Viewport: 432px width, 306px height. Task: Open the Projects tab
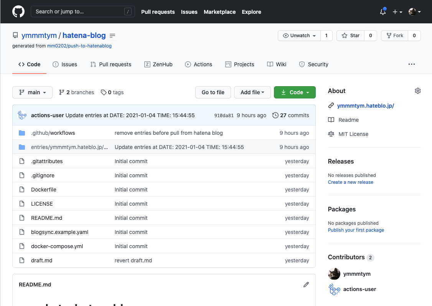click(x=240, y=64)
